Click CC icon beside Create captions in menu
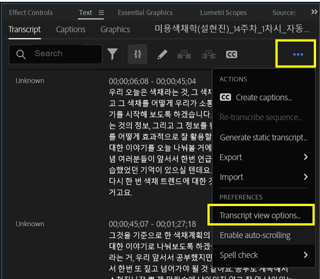This screenshot has height=279, width=320. (x=225, y=97)
